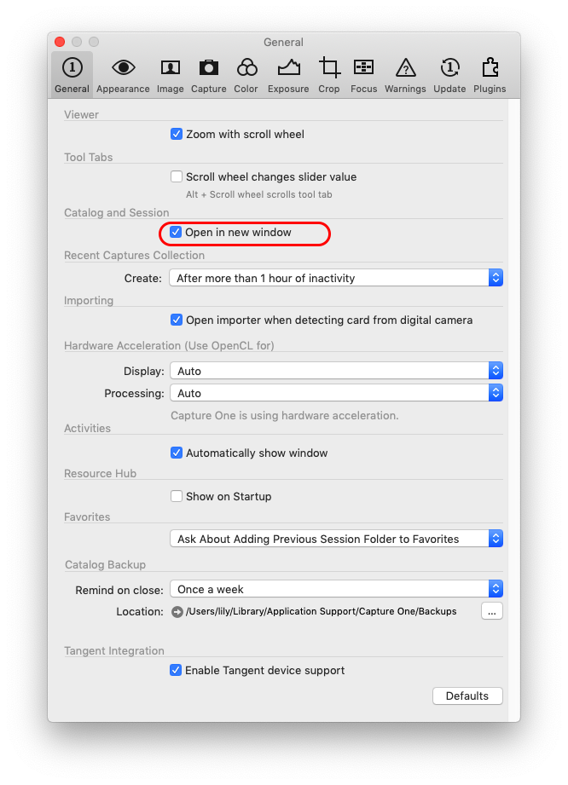Switch to Appearance preferences eye icon
The height and width of the screenshot is (785, 568).
click(123, 67)
